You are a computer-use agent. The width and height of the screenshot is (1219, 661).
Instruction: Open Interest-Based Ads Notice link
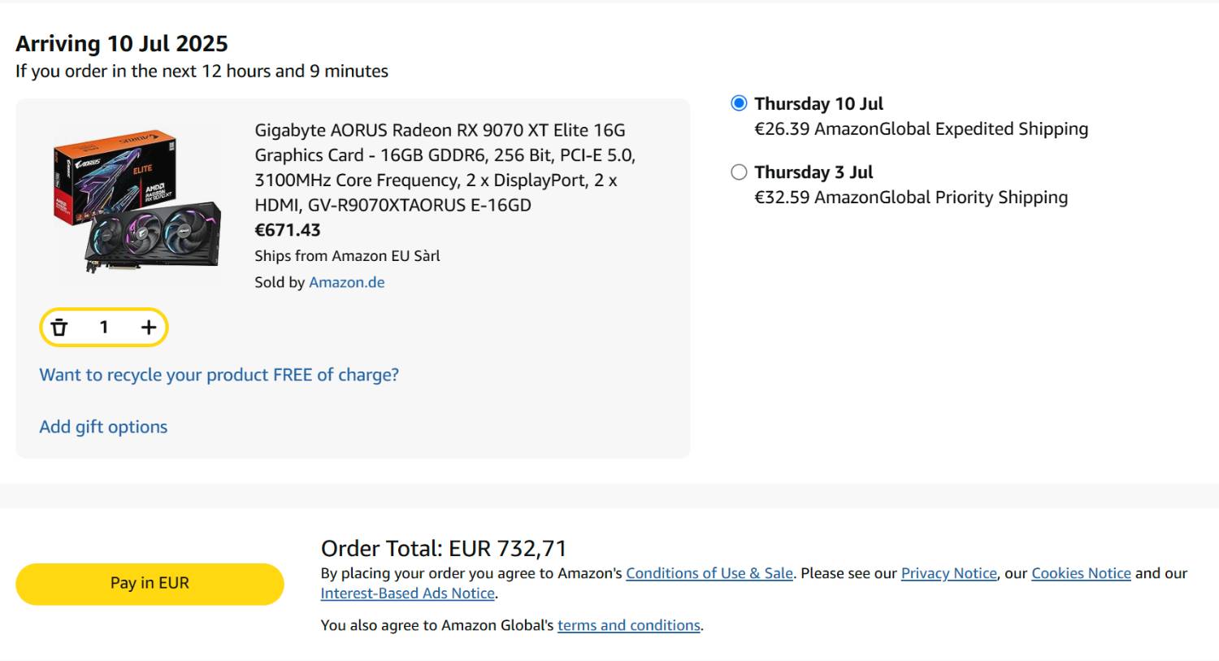408,594
